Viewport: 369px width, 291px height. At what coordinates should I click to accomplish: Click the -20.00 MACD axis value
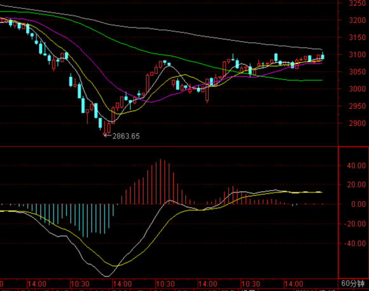coord(355,224)
